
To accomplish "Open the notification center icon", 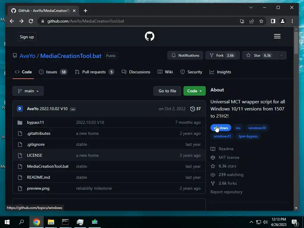I will tap(294, 222).
